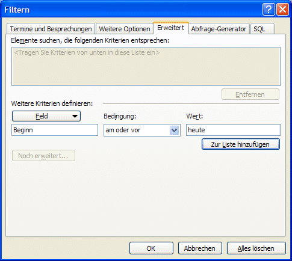Go to the Abfrage-Generator tab
Viewport: 292px width, 261px height.
click(x=219, y=29)
